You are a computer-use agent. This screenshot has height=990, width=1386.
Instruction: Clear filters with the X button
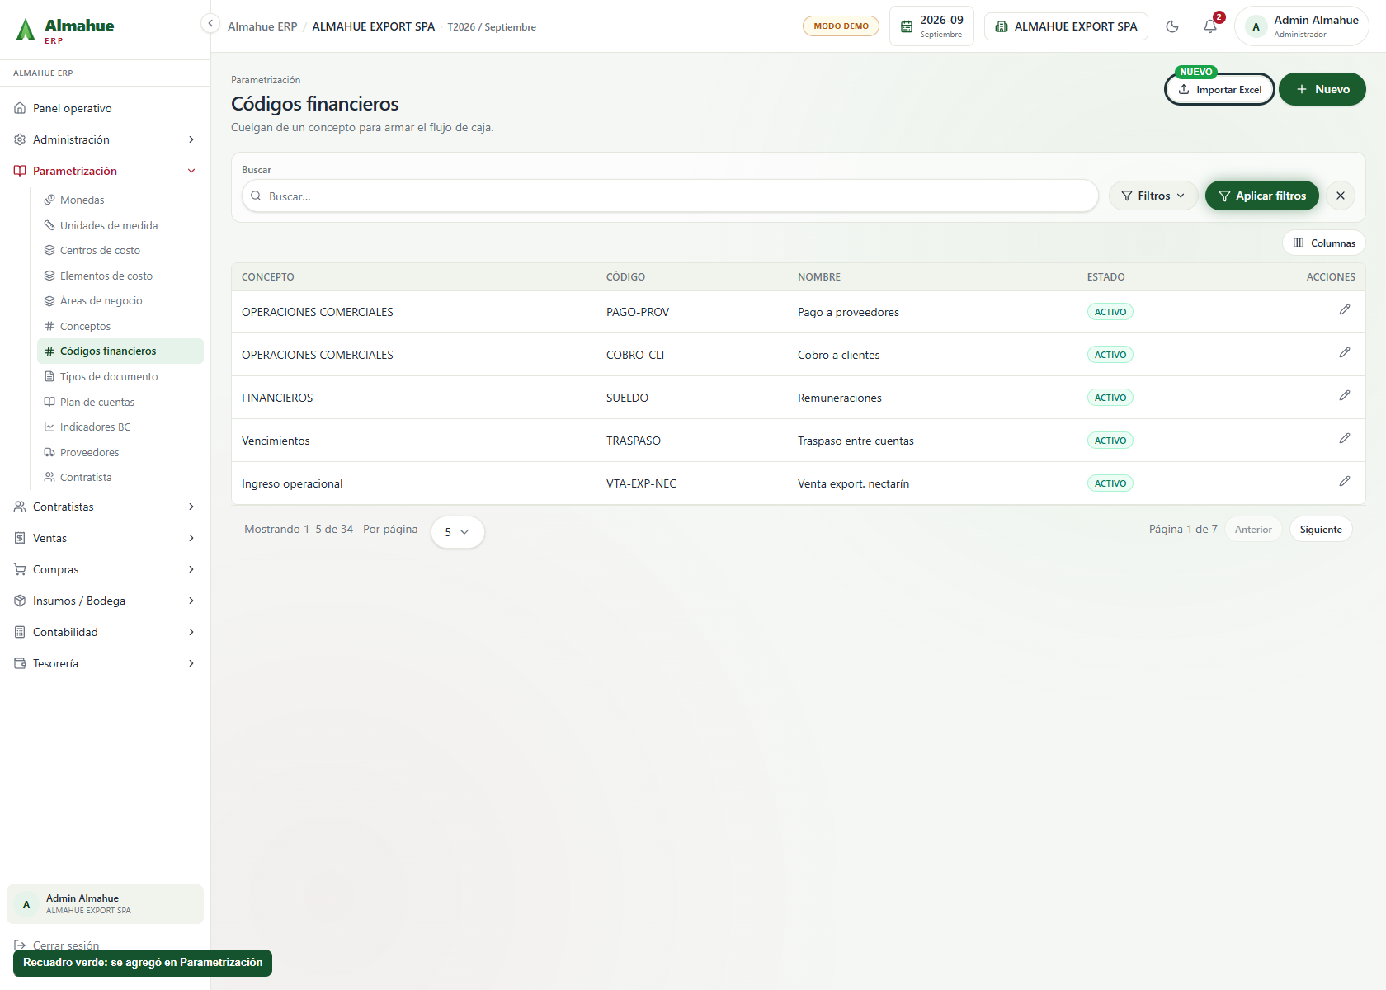click(1341, 196)
